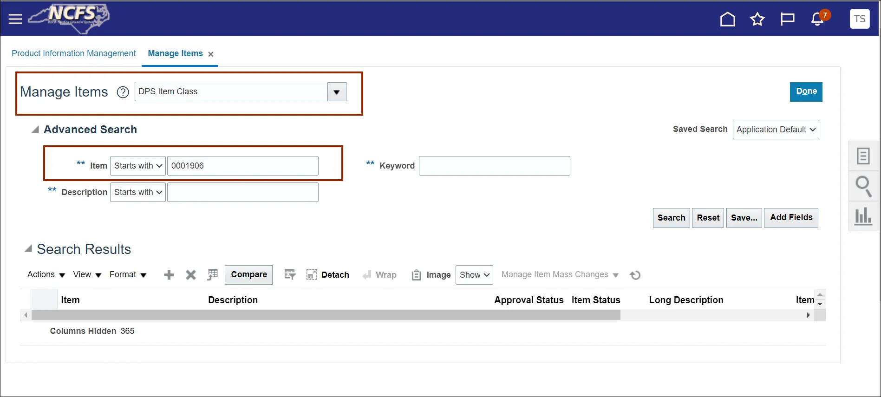The image size is (881, 397).
Task: Open the DPS Item Class dropdown
Action: pos(337,92)
